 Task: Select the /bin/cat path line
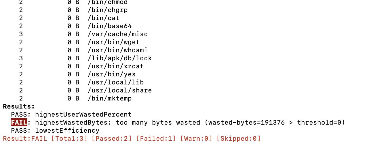click(x=104, y=18)
